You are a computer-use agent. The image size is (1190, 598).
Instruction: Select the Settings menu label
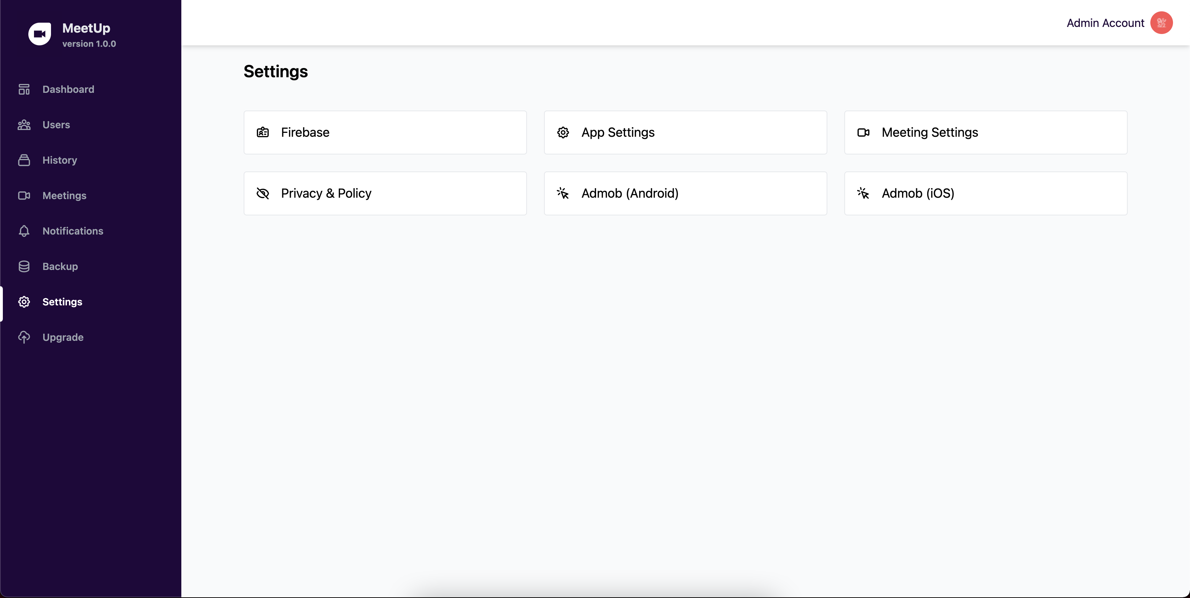click(62, 302)
